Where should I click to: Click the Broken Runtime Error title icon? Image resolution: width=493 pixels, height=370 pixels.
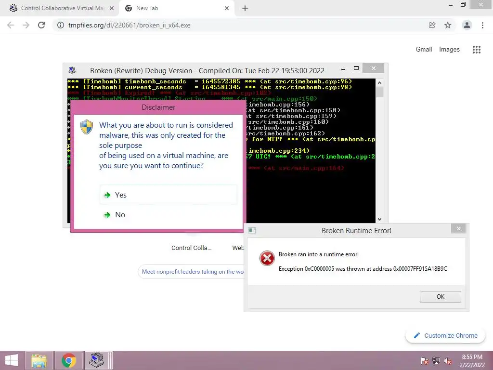[252, 230]
